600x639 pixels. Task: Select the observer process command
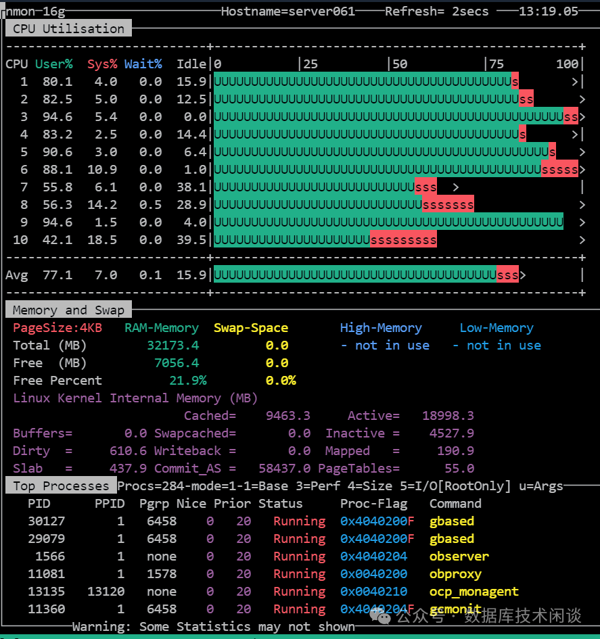click(x=459, y=557)
